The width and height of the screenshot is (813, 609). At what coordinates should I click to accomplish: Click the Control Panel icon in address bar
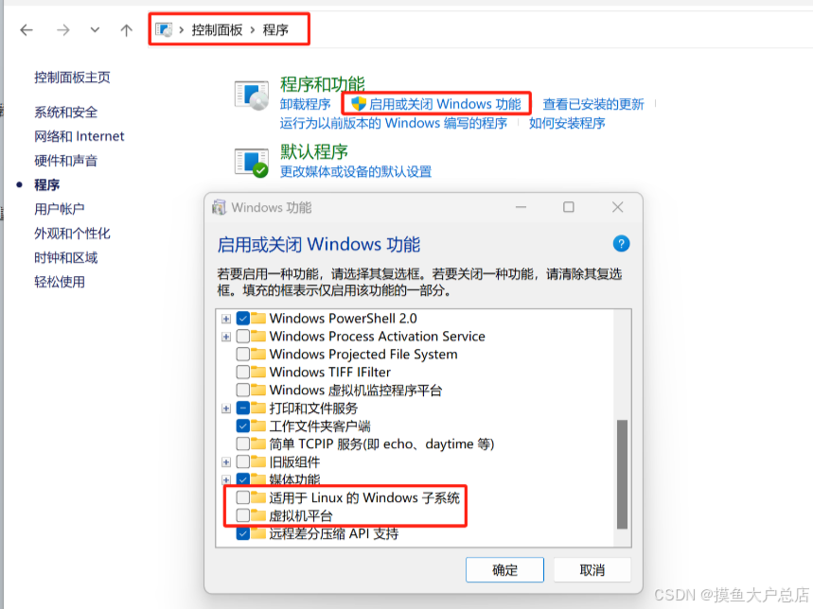coord(165,29)
